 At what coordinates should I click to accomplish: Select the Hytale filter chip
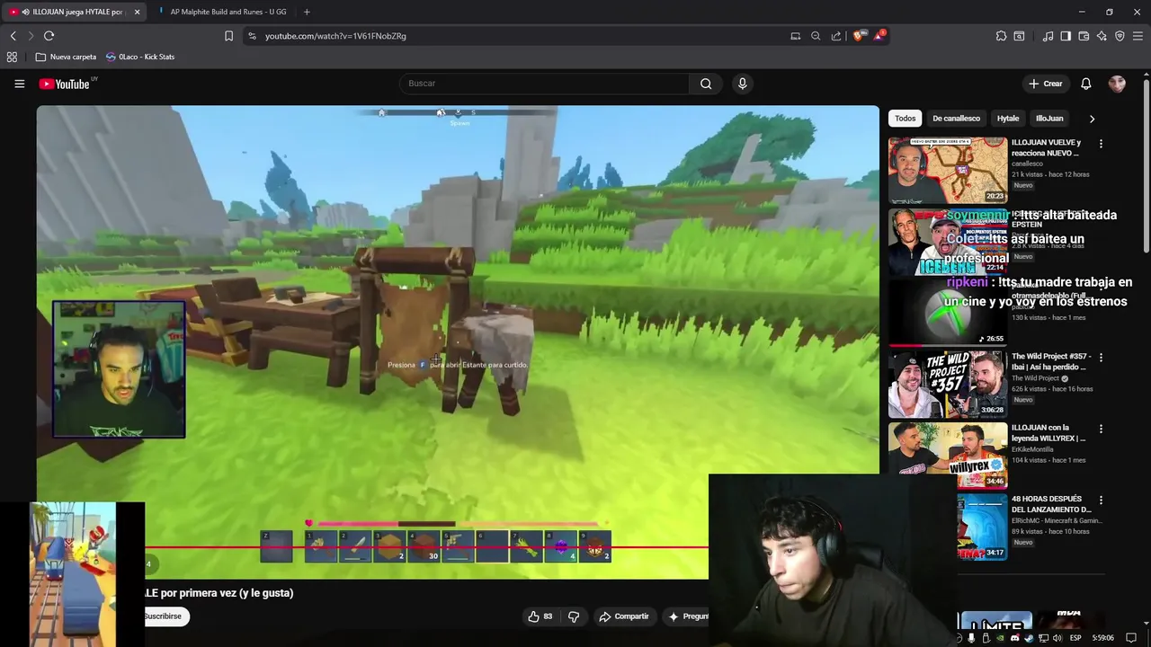1008,119
